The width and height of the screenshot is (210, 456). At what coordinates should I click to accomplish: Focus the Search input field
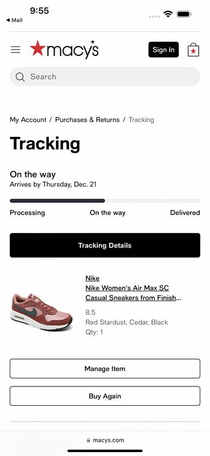click(105, 77)
